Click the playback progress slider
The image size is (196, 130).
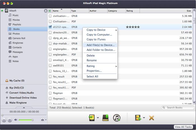pos(24,115)
